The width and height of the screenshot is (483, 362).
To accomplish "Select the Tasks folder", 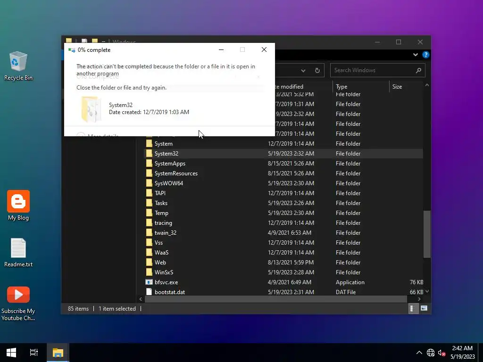I will pyautogui.click(x=161, y=203).
